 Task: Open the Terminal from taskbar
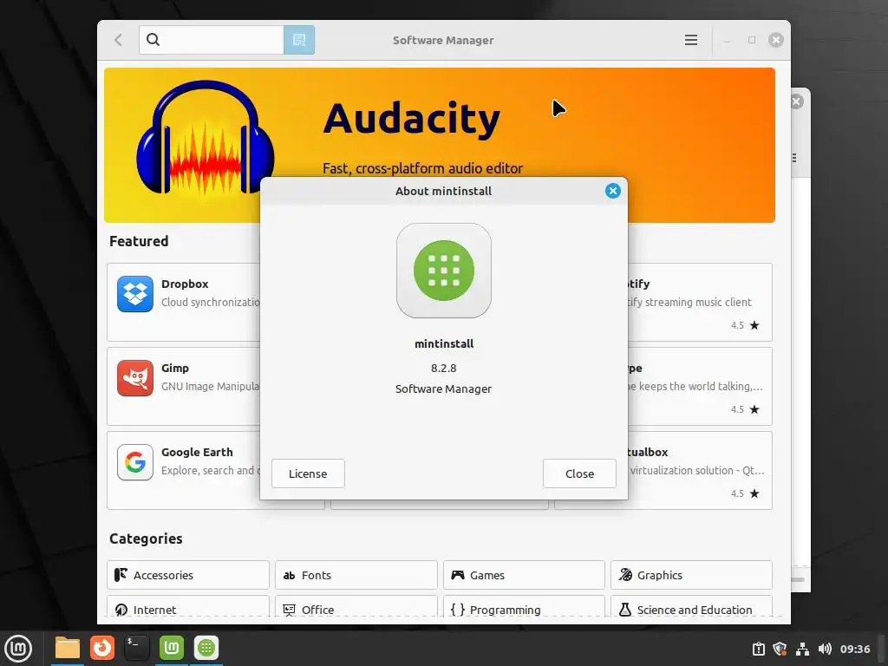pyautogui.click(x=136, y=648)
